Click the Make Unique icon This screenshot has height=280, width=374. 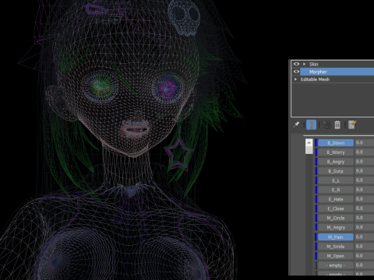tap(326, 124)
